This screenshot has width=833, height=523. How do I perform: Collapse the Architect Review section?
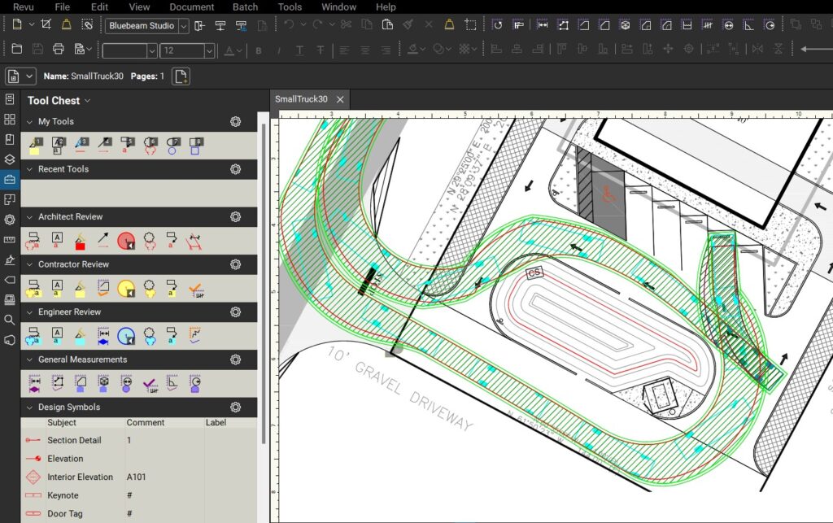pyautogui.click(x=29, y=217)
